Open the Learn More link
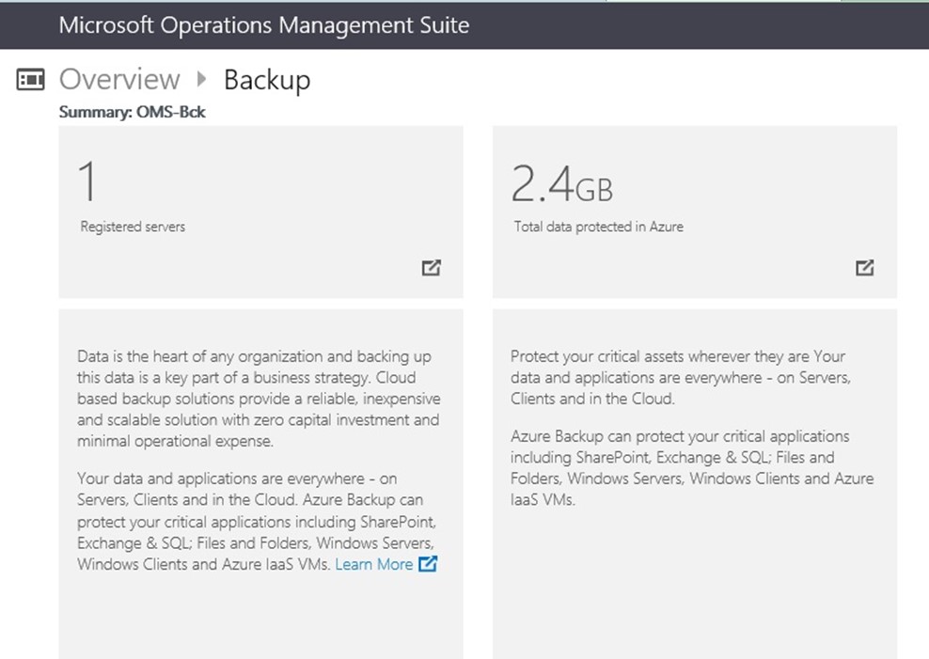The image size is (929, 659). pos(374,564)
